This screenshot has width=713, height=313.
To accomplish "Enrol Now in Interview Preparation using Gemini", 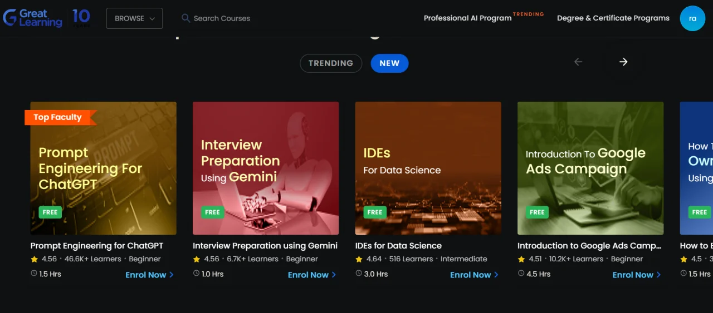I will (312, 275).
